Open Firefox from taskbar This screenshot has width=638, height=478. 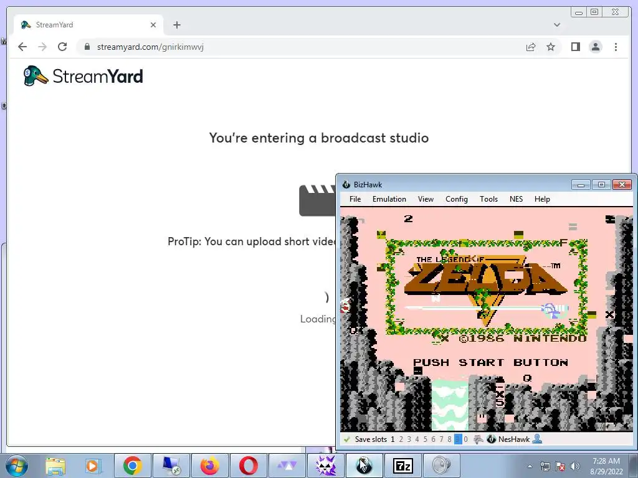click(x=209, y=466)
